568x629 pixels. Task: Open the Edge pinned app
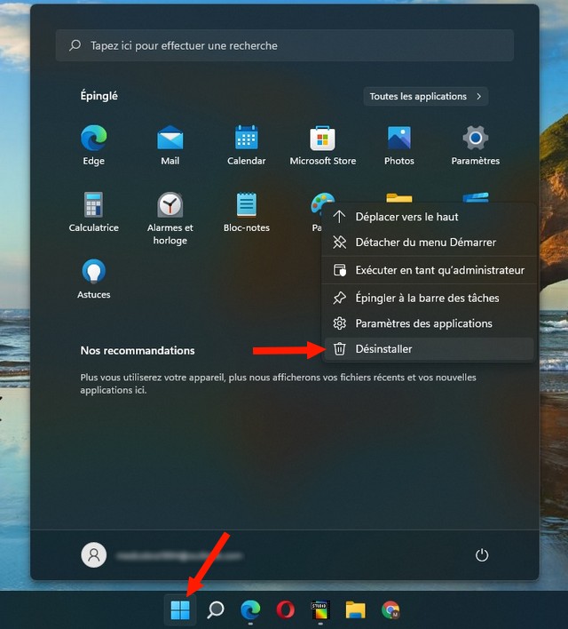tap(94, 145)
